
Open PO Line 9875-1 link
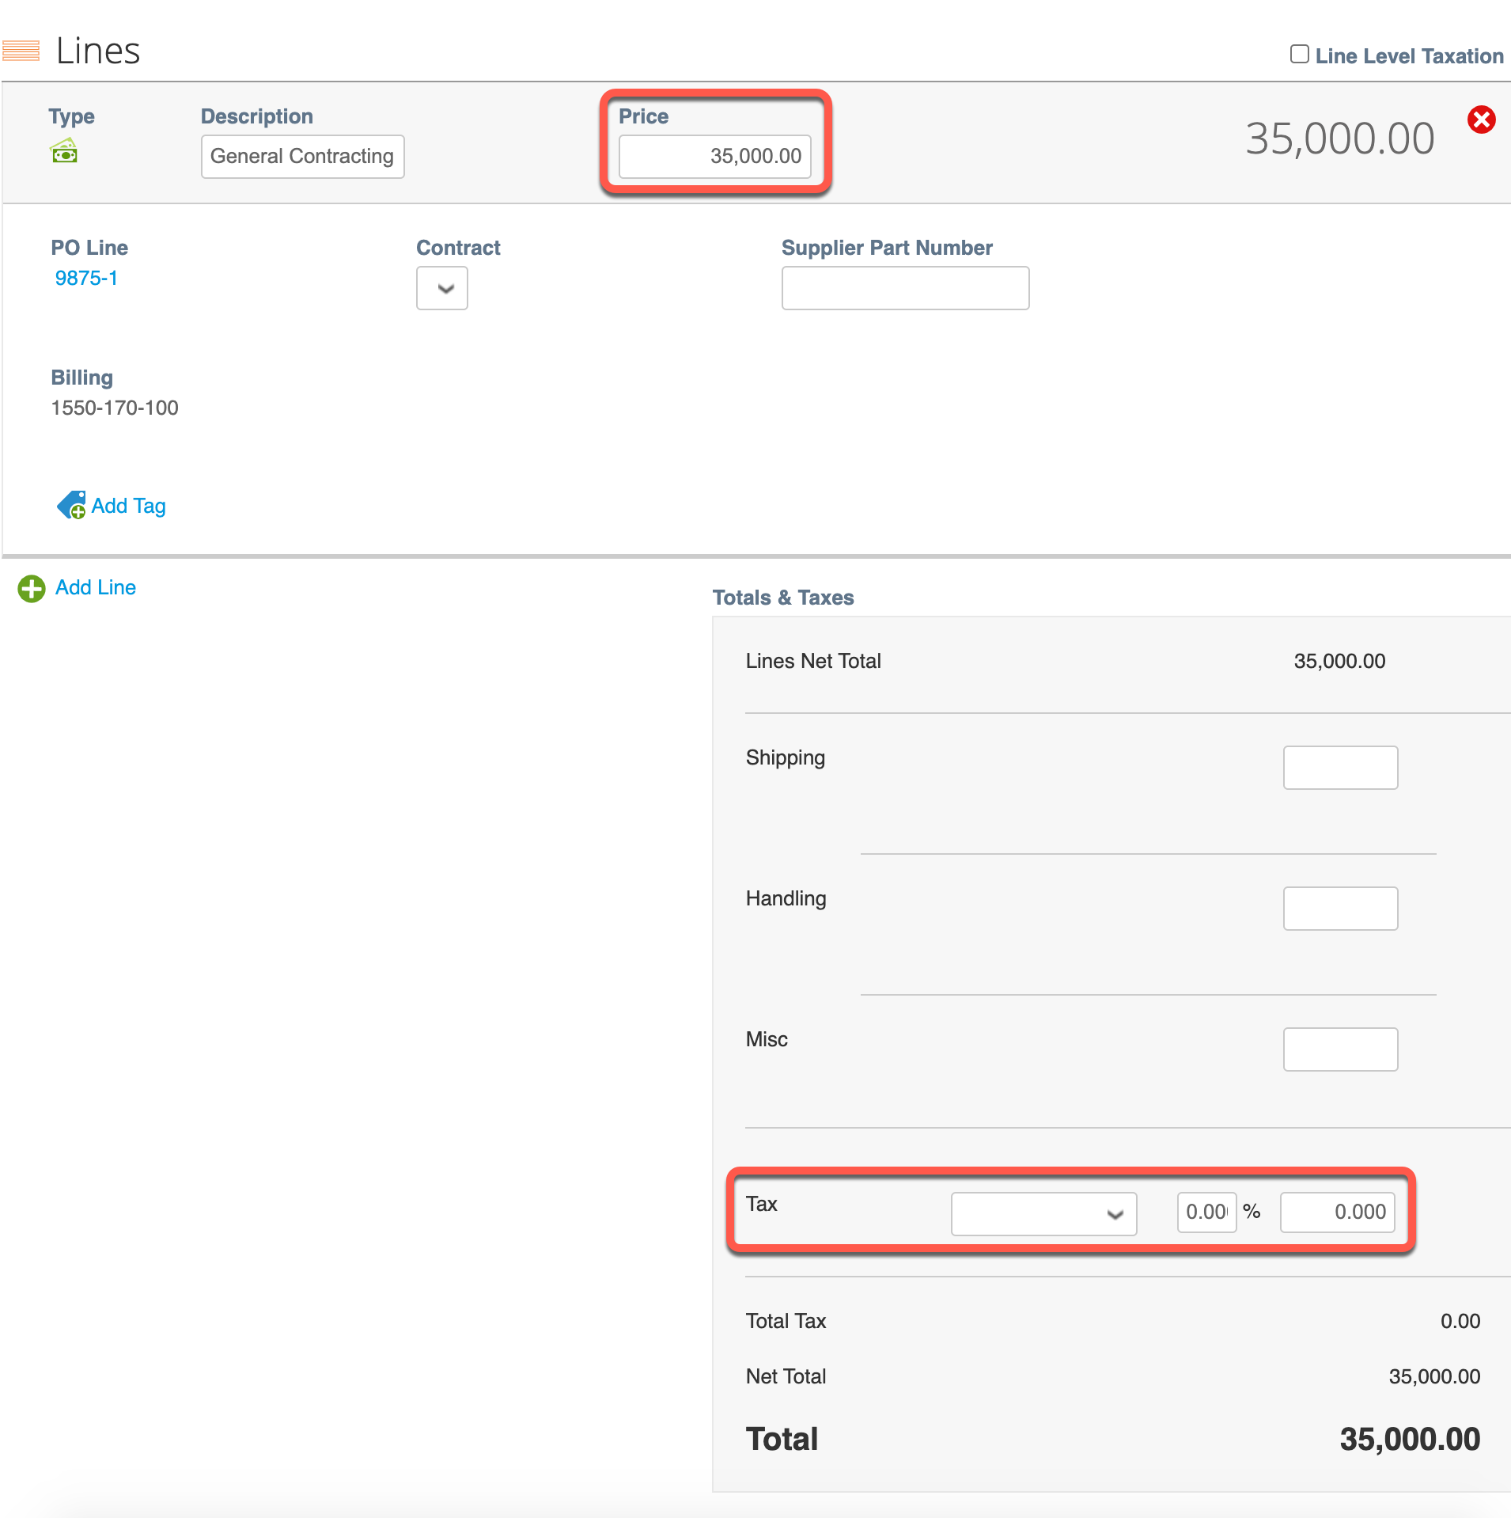tap(86, 278)
